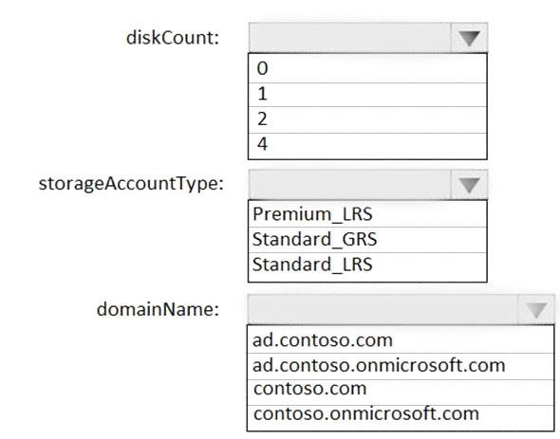Select ad.contoso.com domain name
The image size is (560, 439).
point(401,339)
